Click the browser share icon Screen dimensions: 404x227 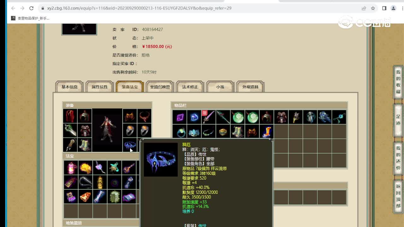pyautogui.click(x=364, y=8)
